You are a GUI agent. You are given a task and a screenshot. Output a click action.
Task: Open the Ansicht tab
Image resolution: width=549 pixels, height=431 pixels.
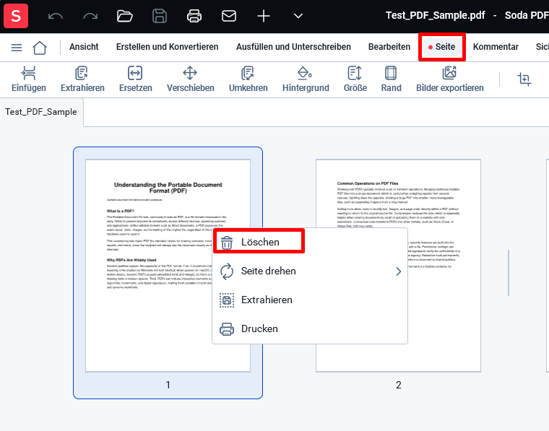coord(84,47)
